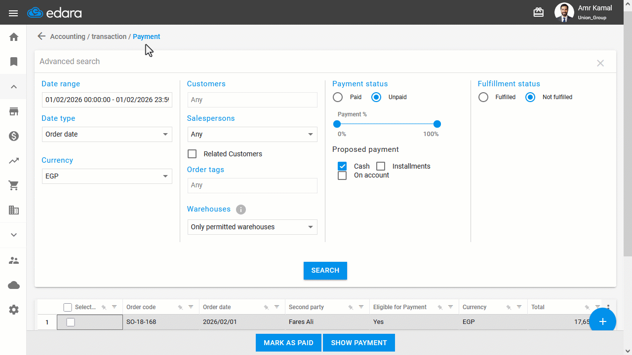The image size is (632, 355).
Task: Click the Payment % slider left handle
Action: click(337, 124)
